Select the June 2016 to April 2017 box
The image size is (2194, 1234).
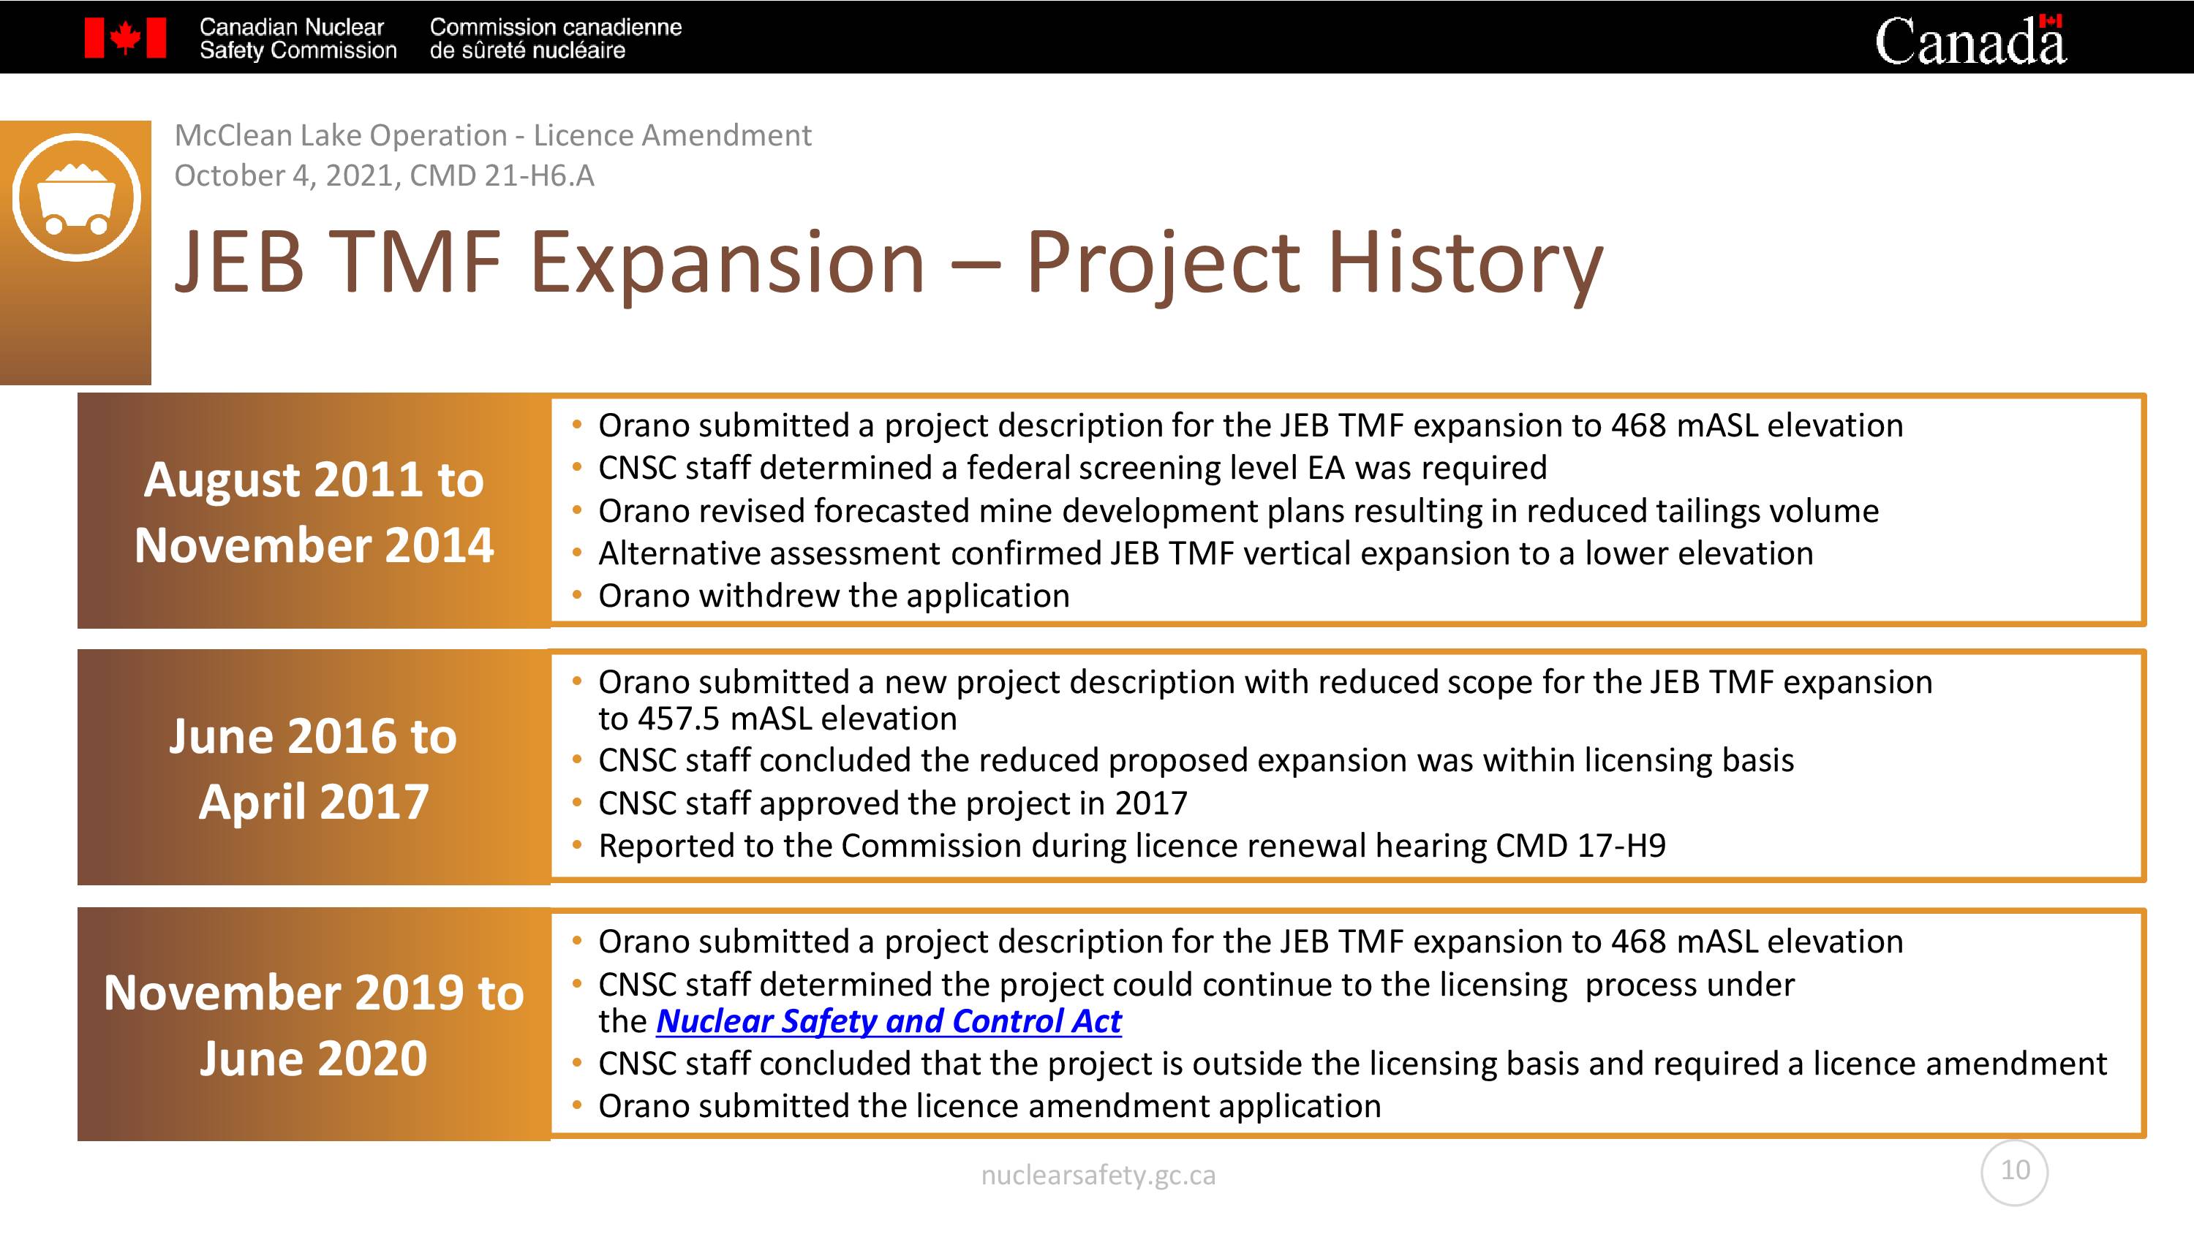point(314,768)
